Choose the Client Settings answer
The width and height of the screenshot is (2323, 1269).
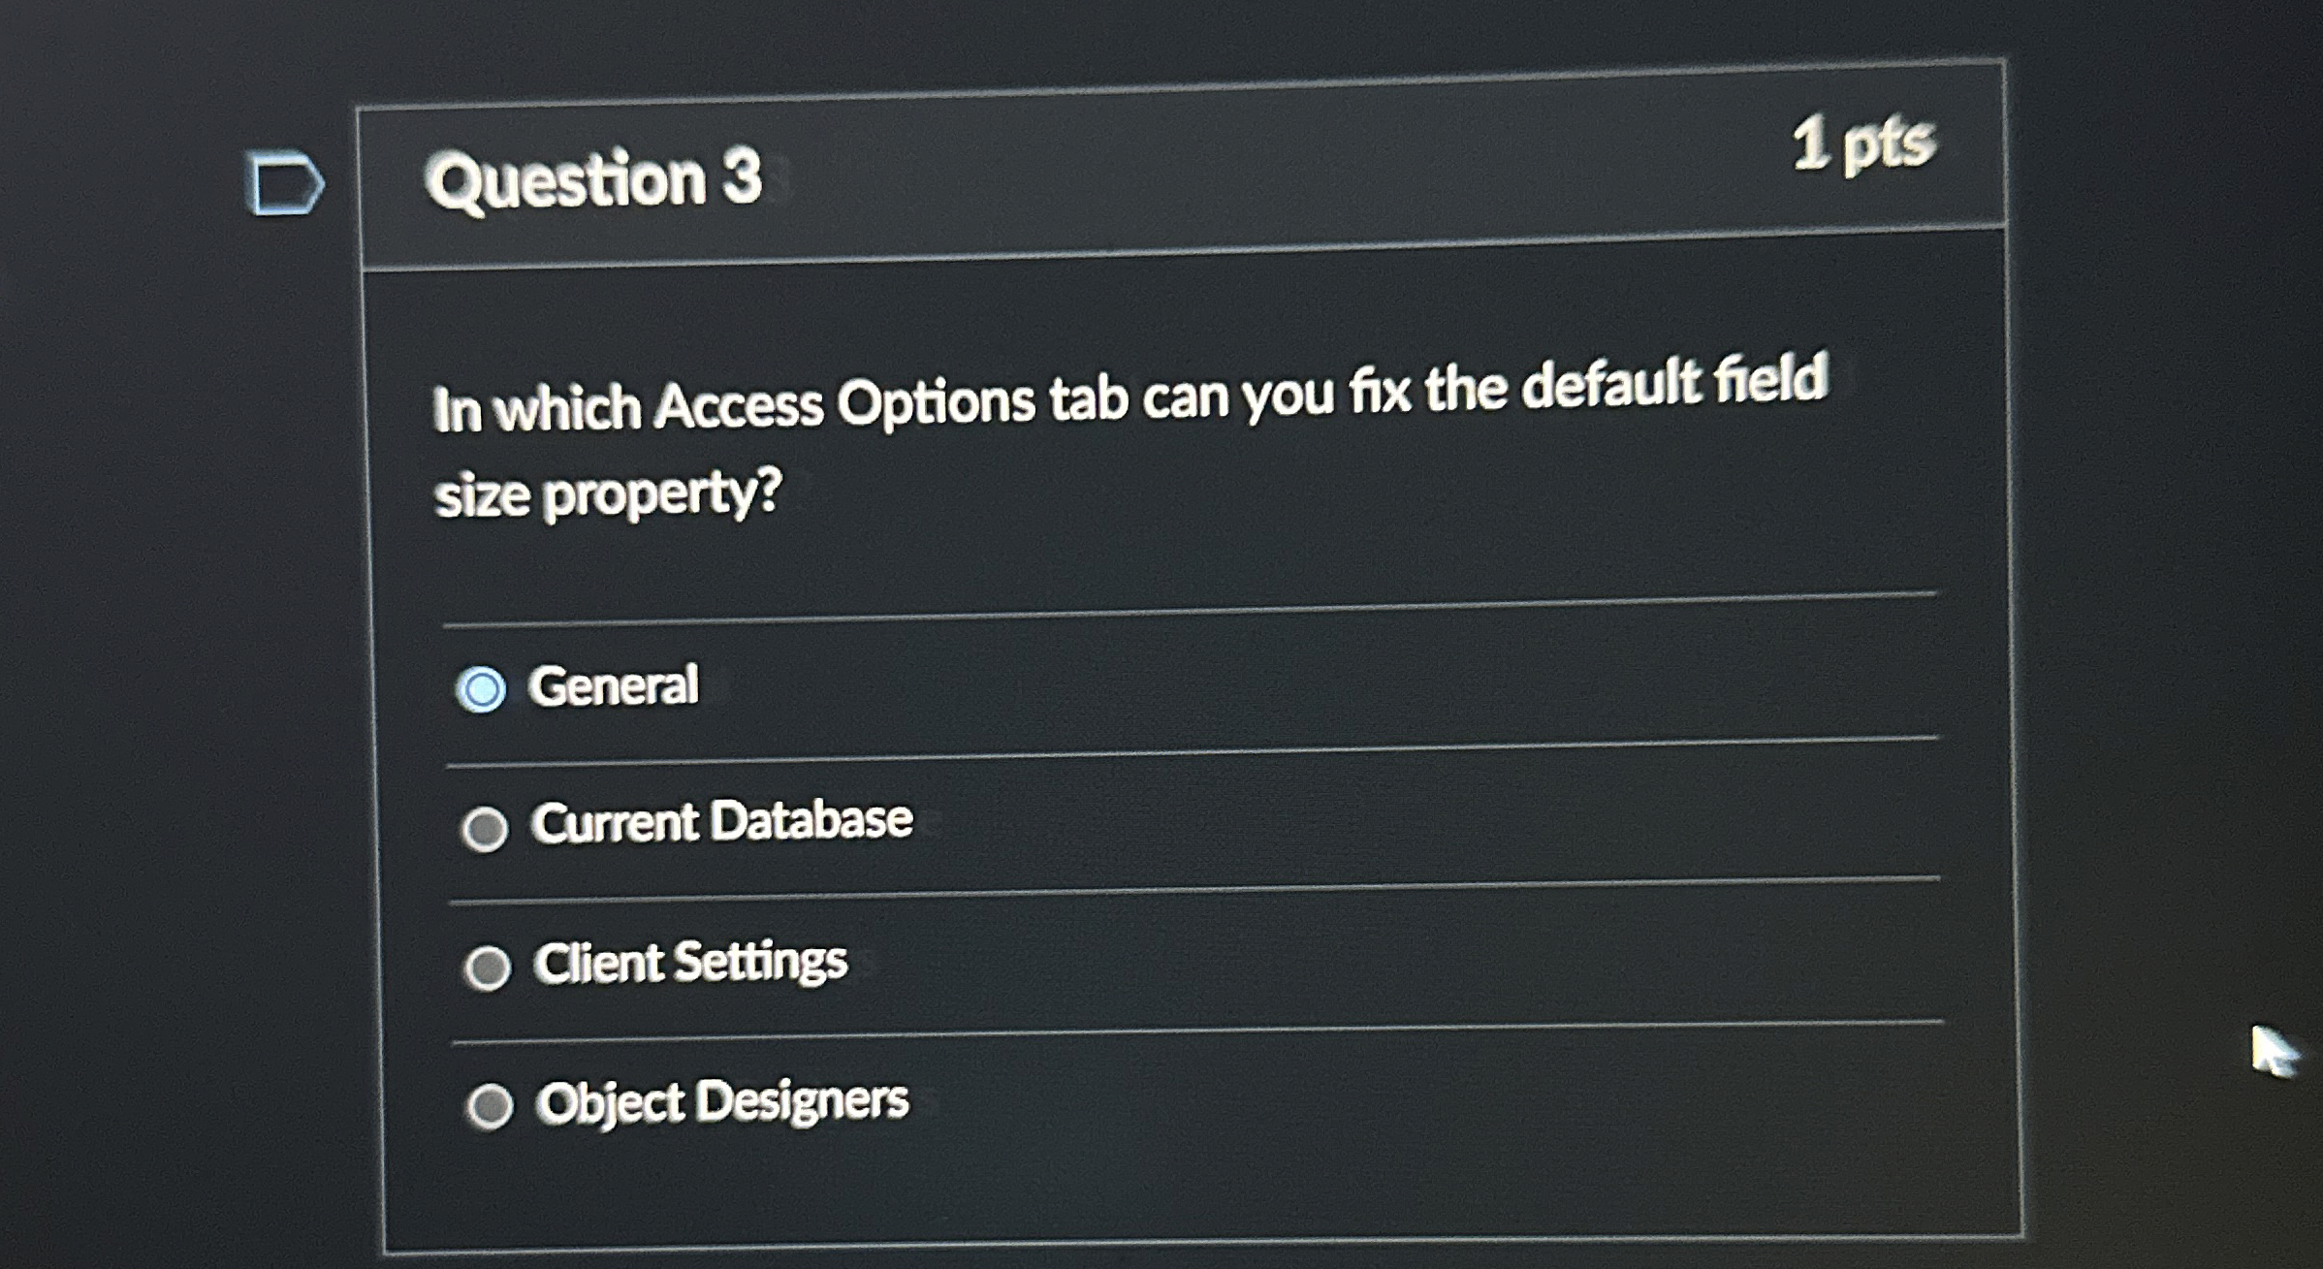point(489,966)
